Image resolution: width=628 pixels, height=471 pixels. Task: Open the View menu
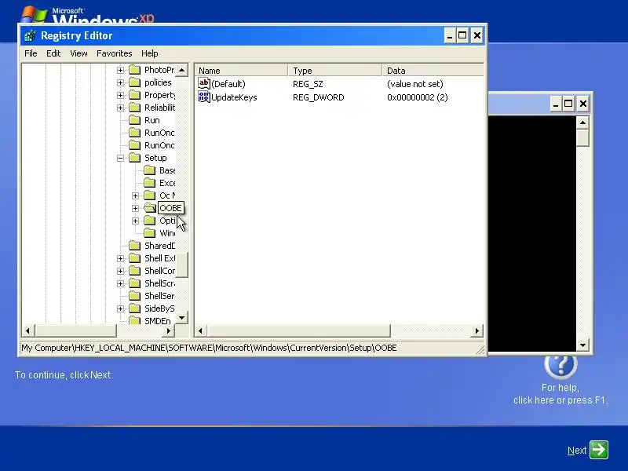78,53
